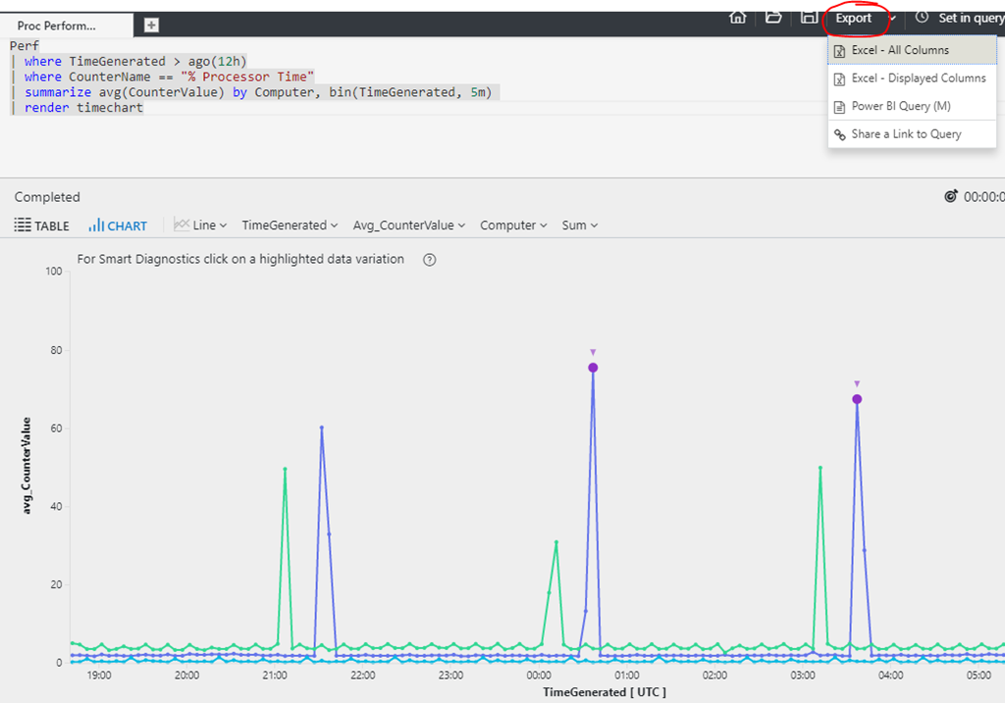This screenshot has width=1005, height=703.
Task: Open saved queries via the folder icon
Action: click(773, 17)
